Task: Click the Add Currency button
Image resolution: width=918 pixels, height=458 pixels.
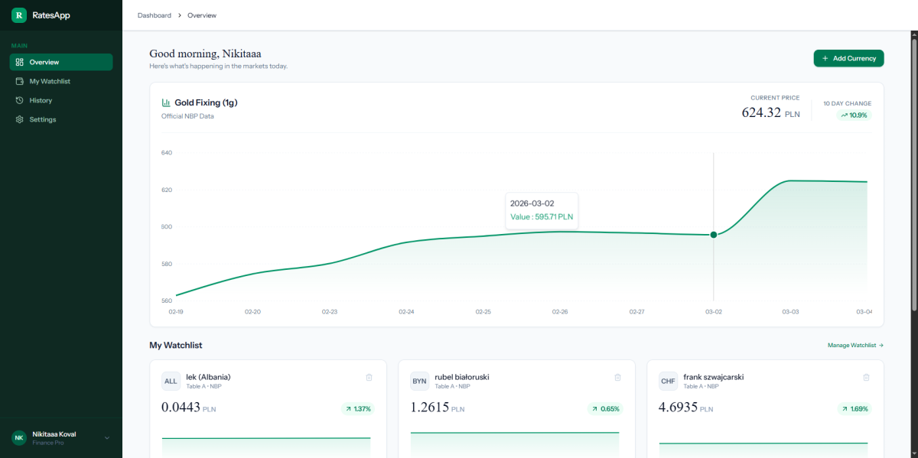Action: (848, 58)
